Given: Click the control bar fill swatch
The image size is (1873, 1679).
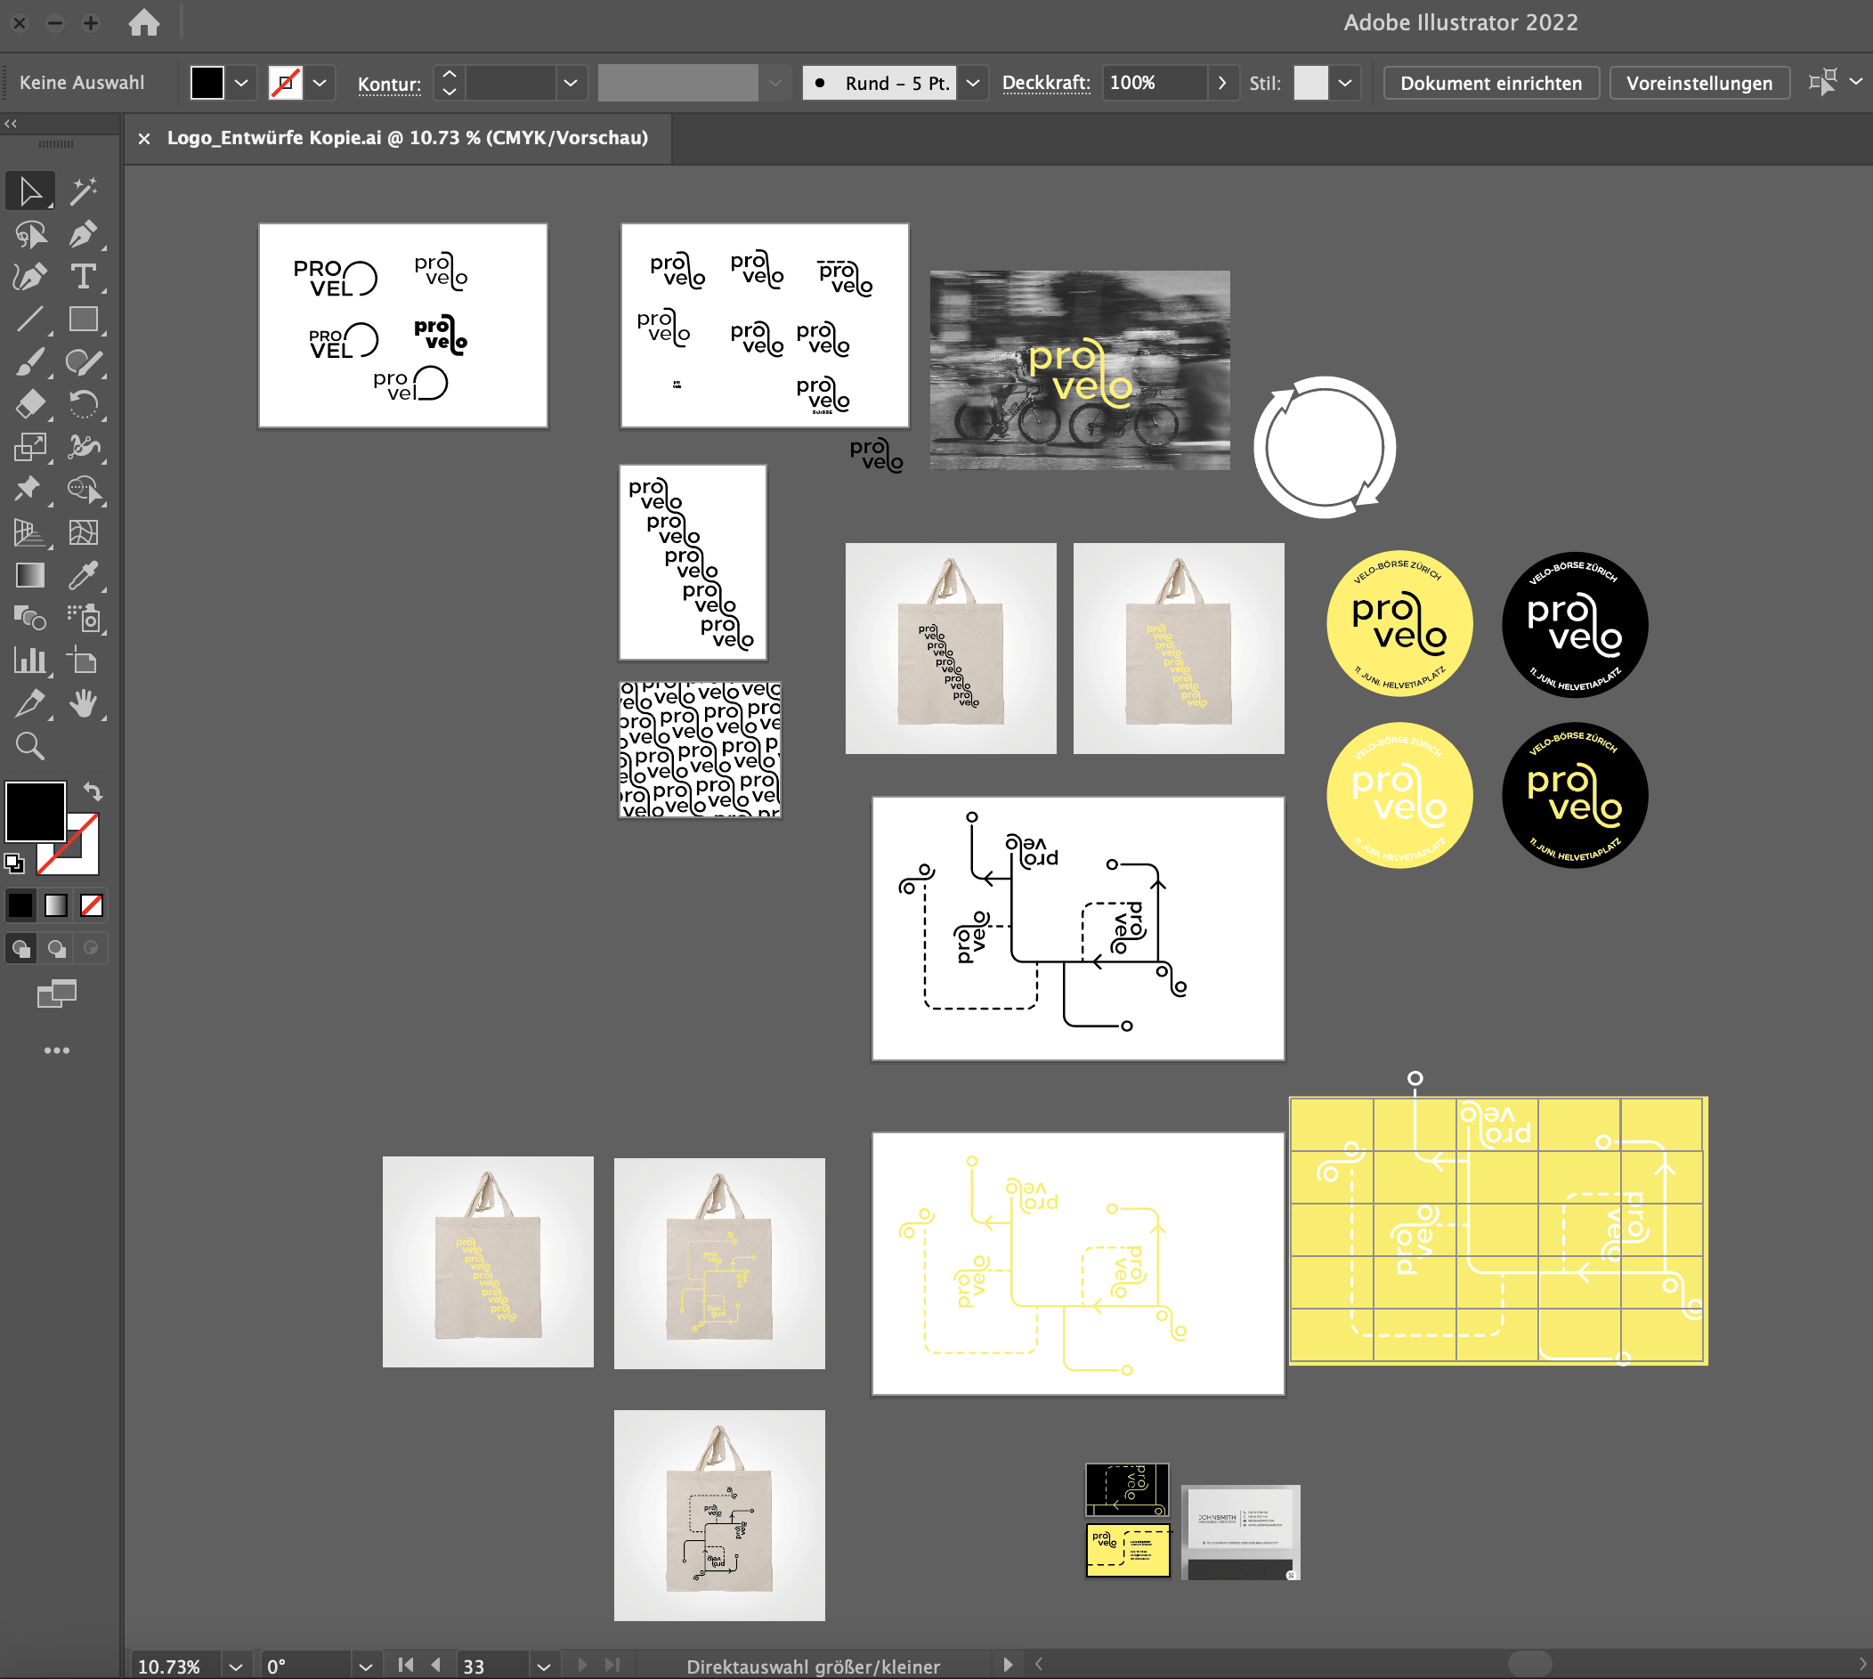Looking at the screenshot, I should pos(207,83).
